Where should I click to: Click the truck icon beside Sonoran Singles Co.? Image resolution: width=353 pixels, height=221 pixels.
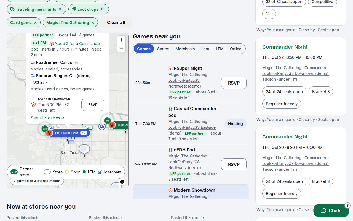[x=33, y=76]
